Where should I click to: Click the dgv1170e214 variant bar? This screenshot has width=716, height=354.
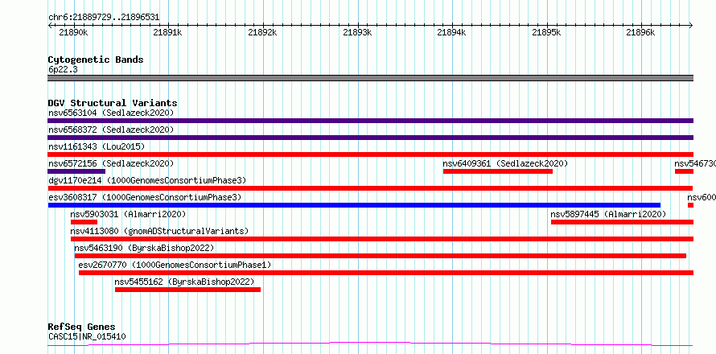pyautogui.click(x=370, y=188)
